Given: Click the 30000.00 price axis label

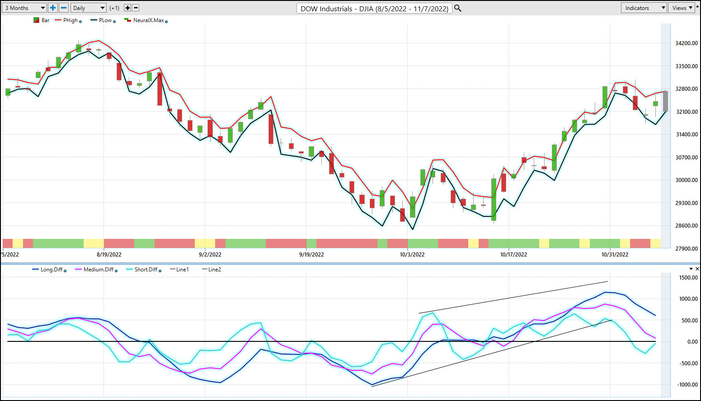Looking at the screenshot, I should click(x=687, y=180).
